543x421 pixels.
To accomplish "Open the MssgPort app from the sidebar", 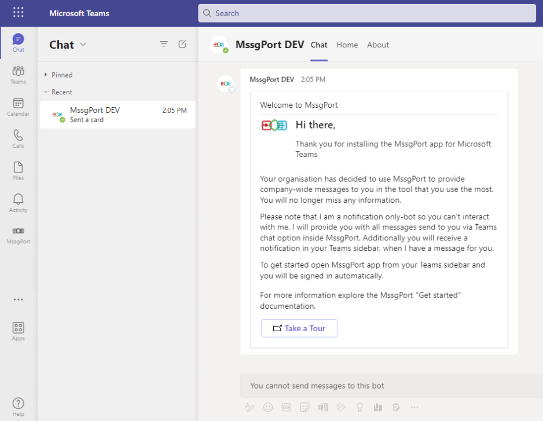I will coord(18,234).
